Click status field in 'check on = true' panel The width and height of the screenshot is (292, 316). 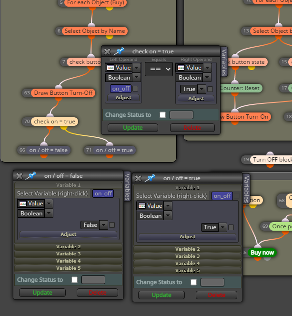coord(181,115)
